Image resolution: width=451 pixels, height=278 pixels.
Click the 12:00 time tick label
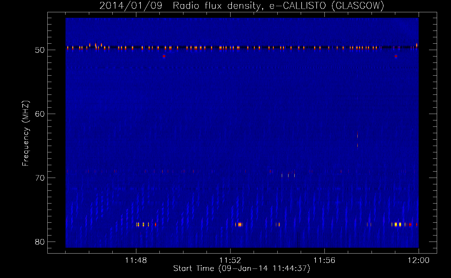[x=419, y=260]
